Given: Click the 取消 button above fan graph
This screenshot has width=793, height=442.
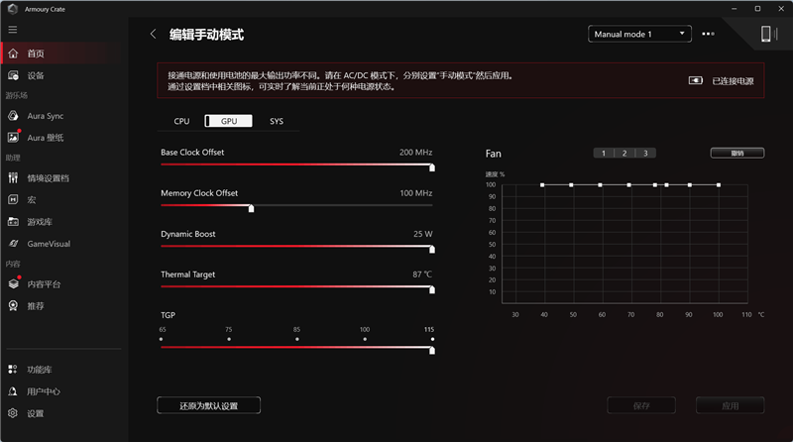Looking at the screenshot, I should pos(737,154).
